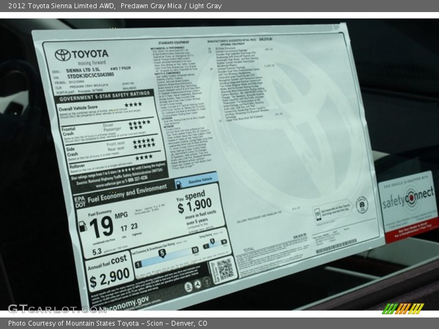Click the 'Predawn Gray Mica / Light Gray' caption
This screenshot has height=329, width=439.
click(x=171, y=6)
